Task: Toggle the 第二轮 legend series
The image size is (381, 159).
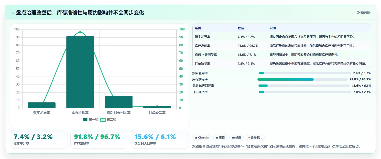Action: click(x=108, y=120)
